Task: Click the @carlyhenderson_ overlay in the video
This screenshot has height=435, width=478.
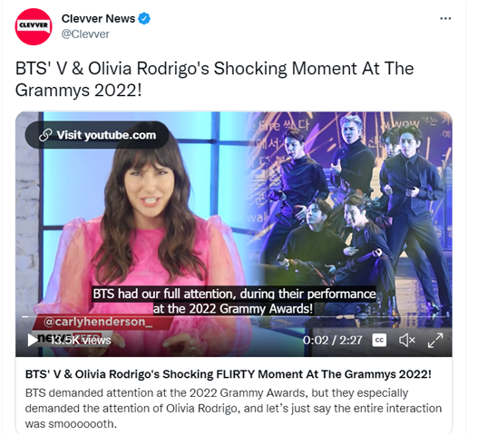Action: point(98,322)
